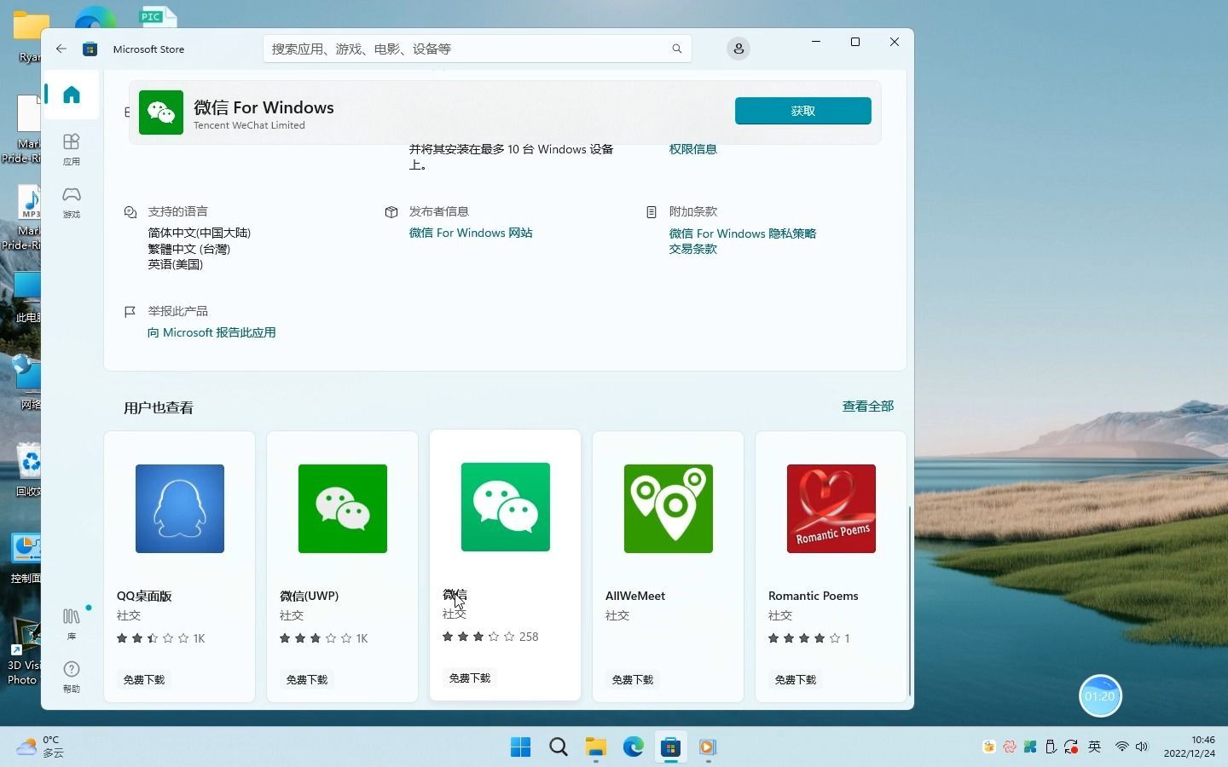Click the Store window vertical scrollbar
This screenshot has height=767, width=1228.
pos(909,600)
